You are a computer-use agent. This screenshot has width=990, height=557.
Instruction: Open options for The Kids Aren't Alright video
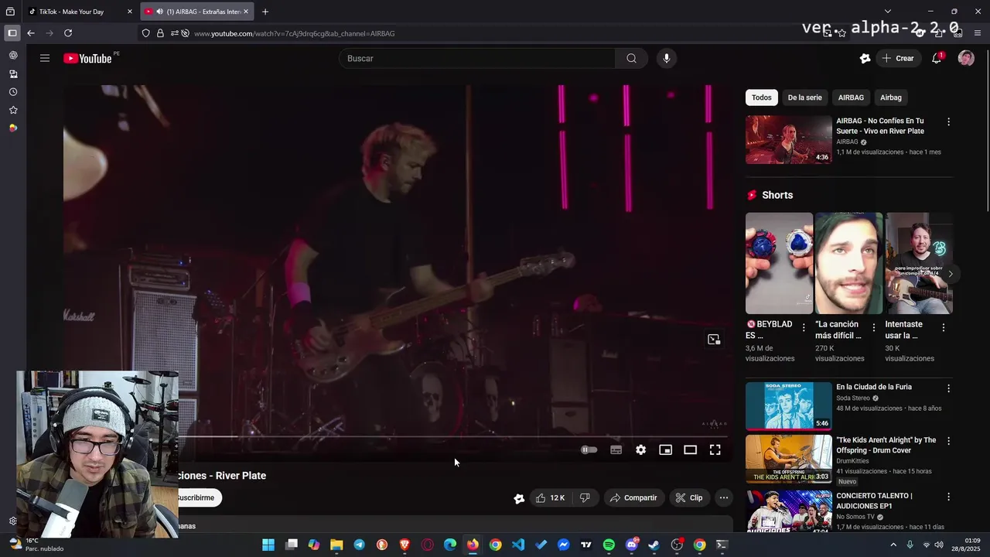pyautogui.click(x=948, y=442)
